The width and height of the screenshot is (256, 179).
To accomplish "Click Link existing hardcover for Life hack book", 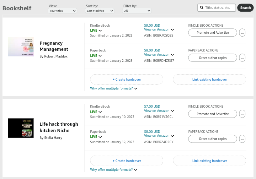I will pos(209,161).
